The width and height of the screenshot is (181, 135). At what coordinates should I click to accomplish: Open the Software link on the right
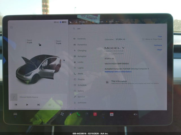click(158, 45)
